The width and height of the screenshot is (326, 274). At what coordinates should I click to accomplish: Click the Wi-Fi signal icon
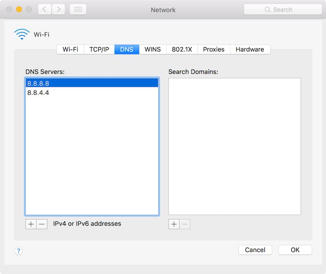coord(22,35)
